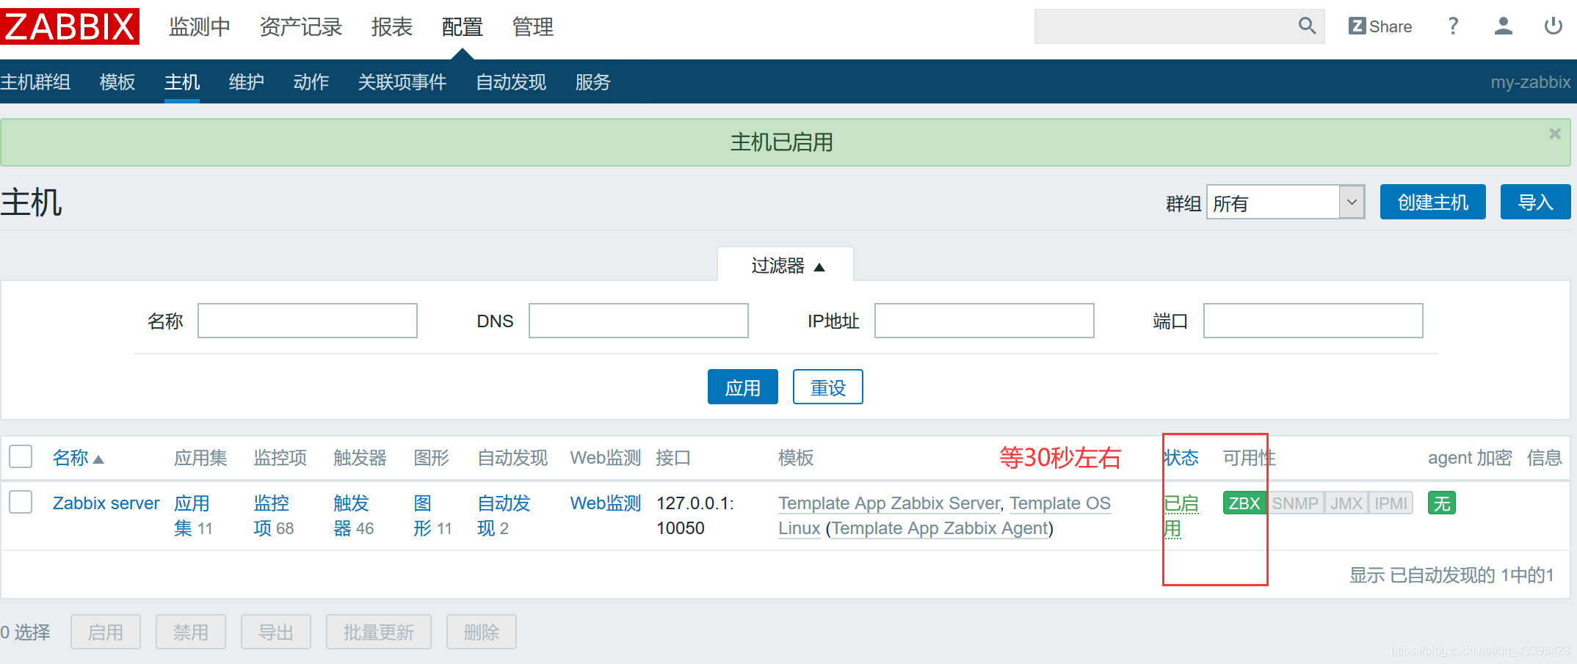Open the 管理 menu
Screen dimensions: 1577x664
click(532, 27)
